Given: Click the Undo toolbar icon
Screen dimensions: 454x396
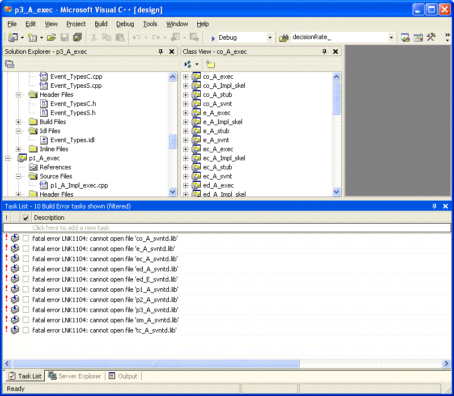Looking at the screenshot, I should [137, 37].
